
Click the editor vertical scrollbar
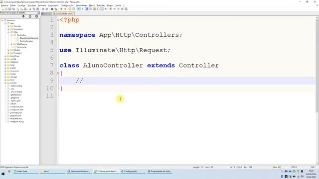coord(317,65)
